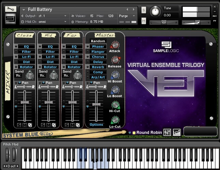Image resolution: width=220 pixels, height=170 pixels.
Task: Go to next instrument preset arrow
Action: click(x=134, y=10)
